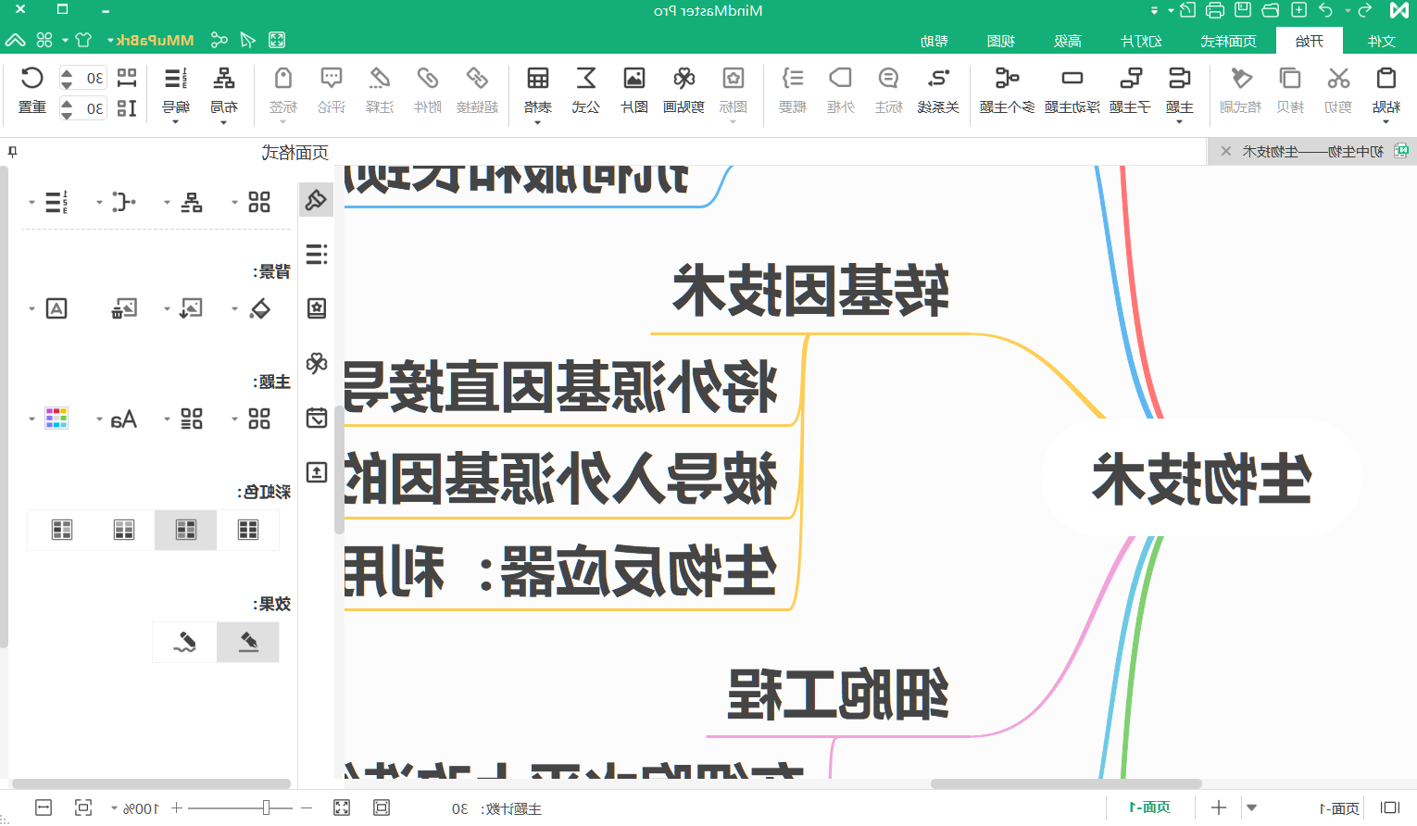1417x826 pixels.
Task: Pin the Page Format (页面格式) panel
Action: click(x=12, y=151)
